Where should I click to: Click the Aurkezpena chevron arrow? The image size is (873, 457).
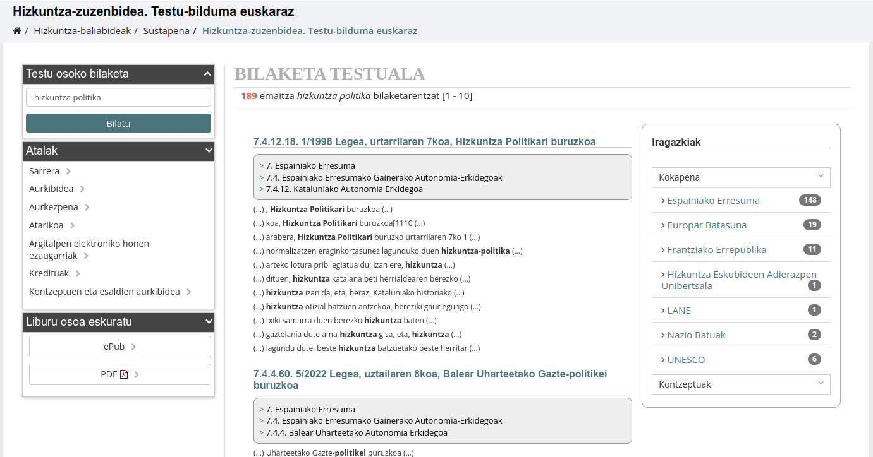point(87,207)
